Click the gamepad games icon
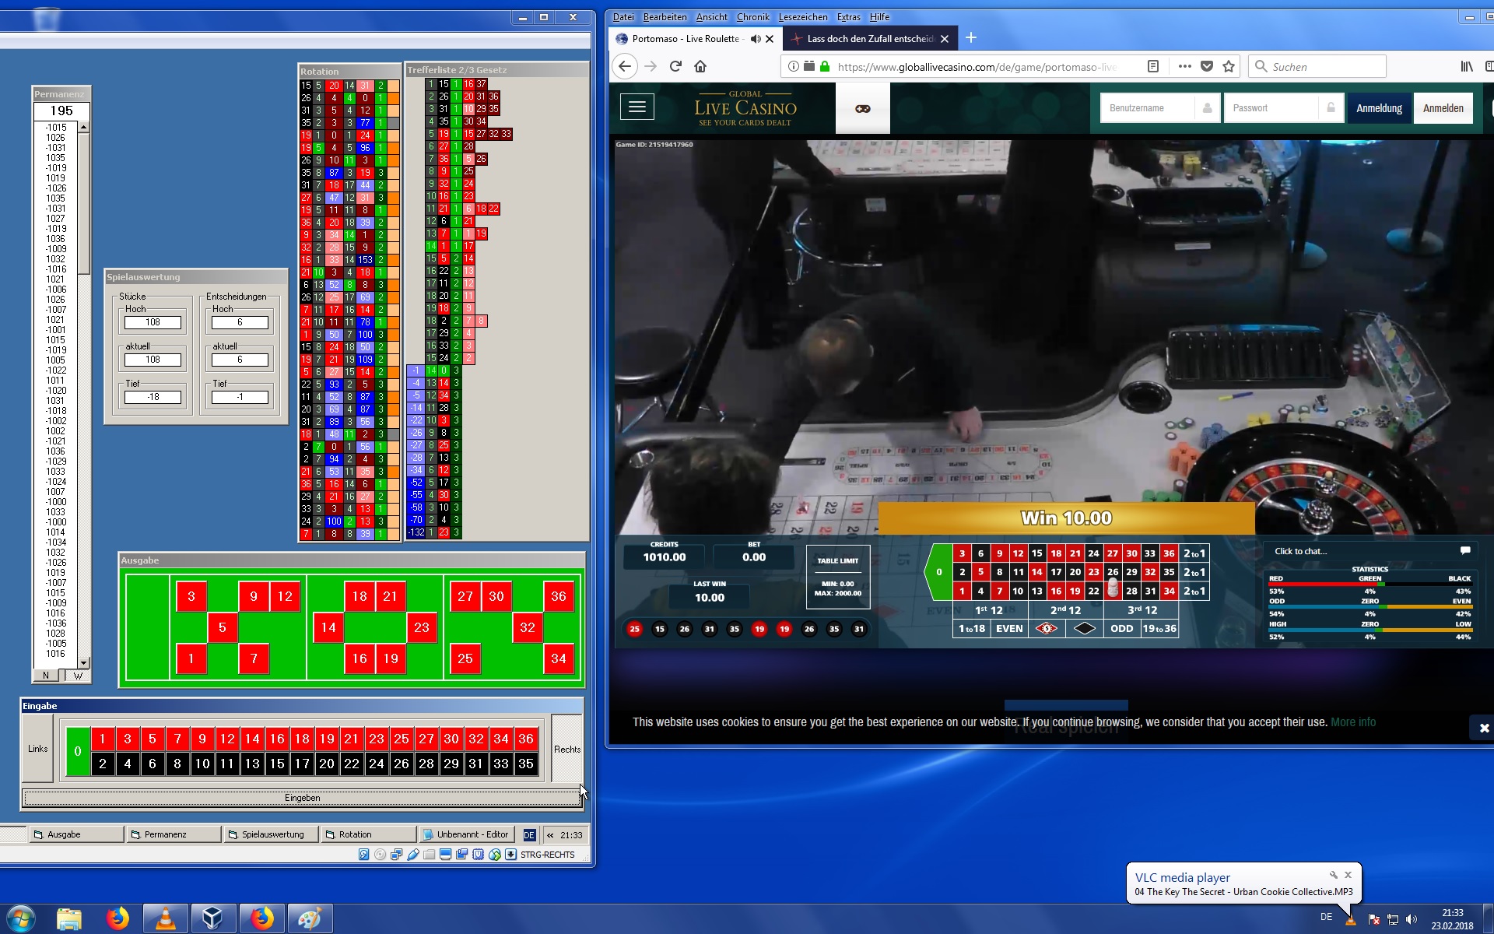The width and height of the screenshot is (1494, 934). click(862, 108)
